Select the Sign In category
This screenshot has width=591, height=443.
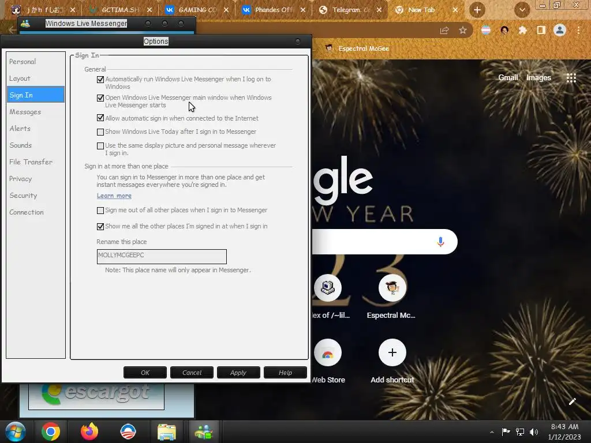pos(35,95)
